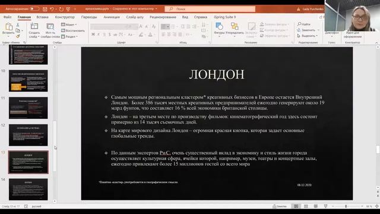This screenshot has height=214, width=380.
Task: Switch to the Вставка ribbon tab
Action: pos(42,17)
